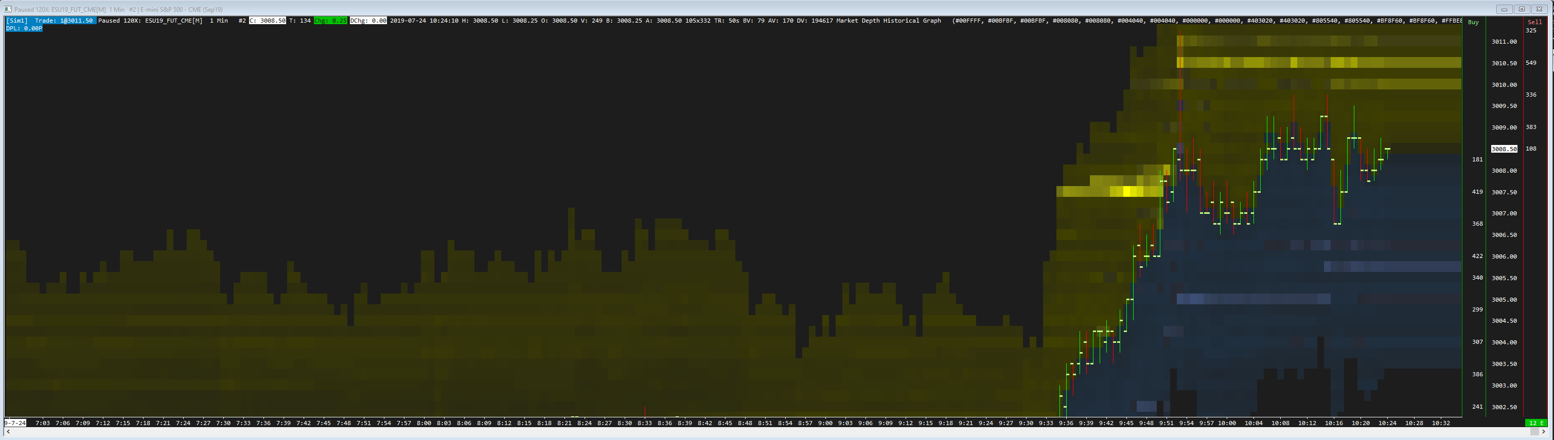Click the 7:03 time axis label
The width and height of the screenshot is (1554, 440).
(43, 423)
